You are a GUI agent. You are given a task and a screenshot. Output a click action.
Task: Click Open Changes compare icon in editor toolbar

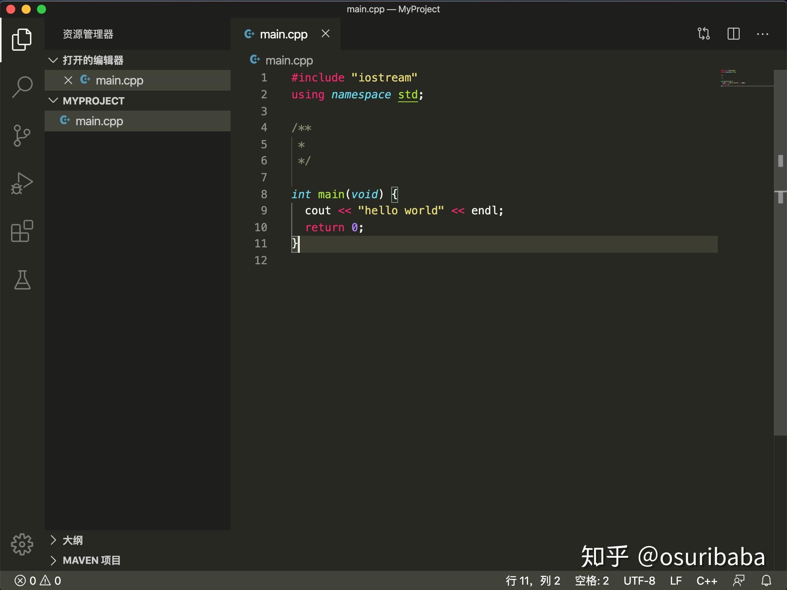pos(704,34)
